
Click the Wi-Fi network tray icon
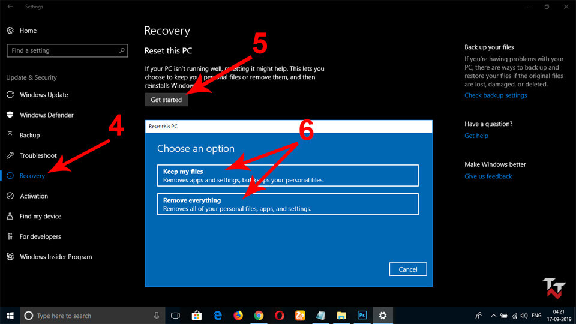tap(514, 316)
